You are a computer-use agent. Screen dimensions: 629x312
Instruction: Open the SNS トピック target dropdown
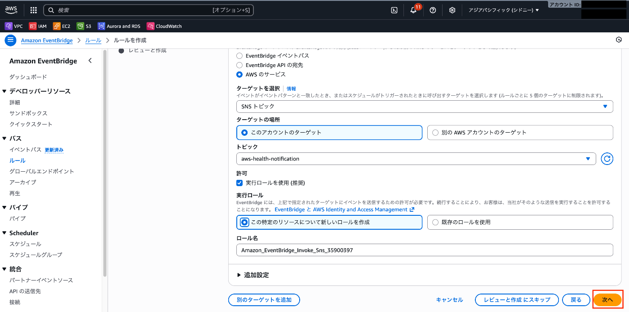tap(425, 107)
